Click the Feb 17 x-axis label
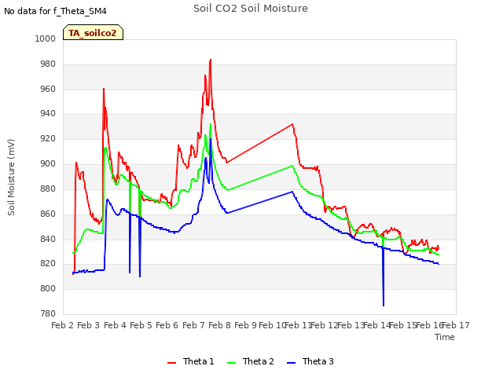The height and width of the screenshot is (377, 503). coord(456,325)
